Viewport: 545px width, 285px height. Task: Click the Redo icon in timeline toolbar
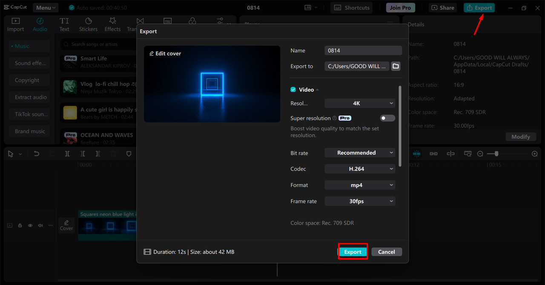point(52,154)
